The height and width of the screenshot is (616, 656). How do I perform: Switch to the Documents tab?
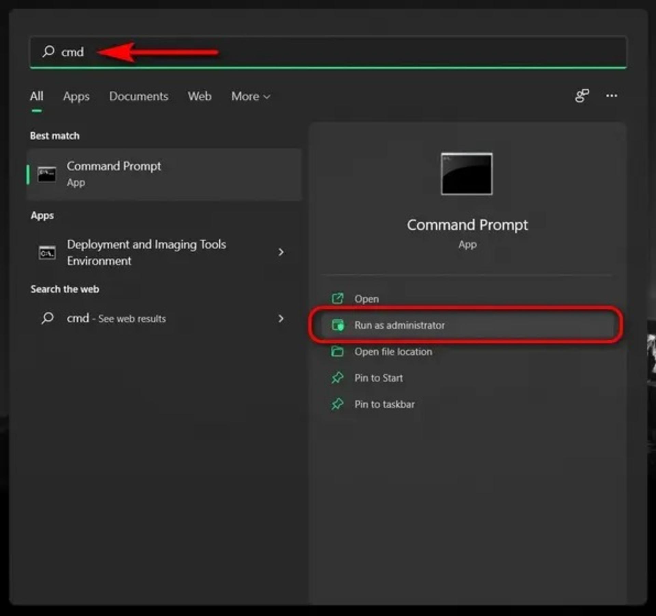(139, 96)
